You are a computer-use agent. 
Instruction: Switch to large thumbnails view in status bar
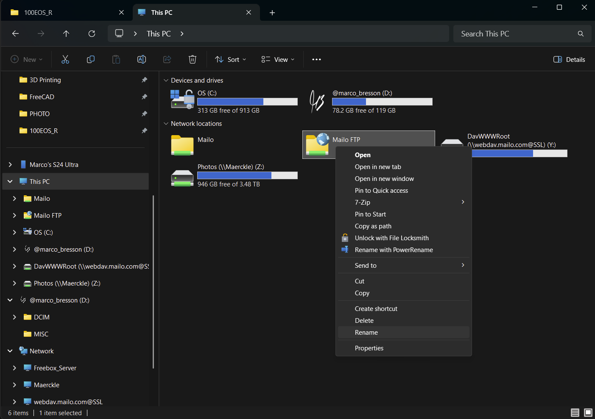pos(588,412)
